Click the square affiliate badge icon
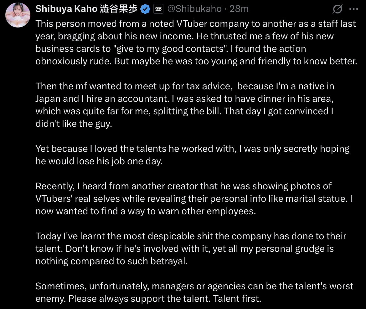366x309 pixels. pos(158,9)
